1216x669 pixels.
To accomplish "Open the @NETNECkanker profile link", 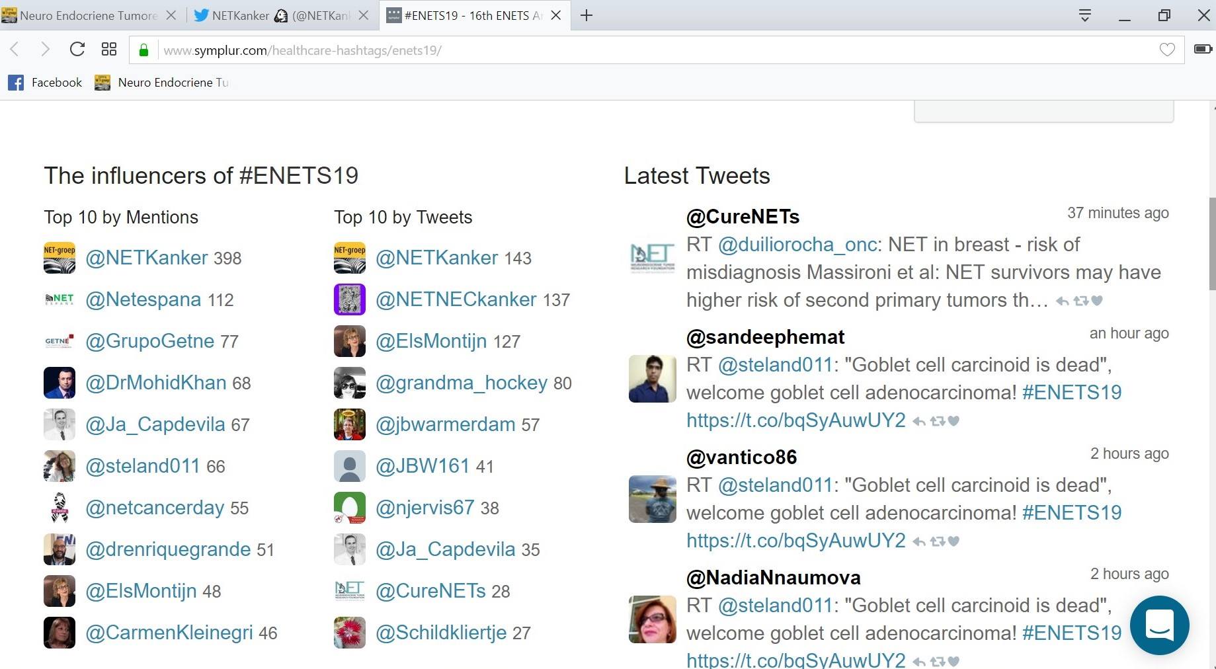I will (x=456, y=299).
